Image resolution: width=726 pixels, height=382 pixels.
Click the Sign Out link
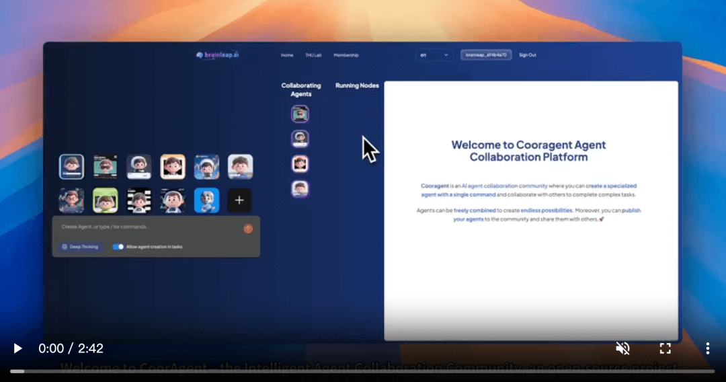point(528,55)
